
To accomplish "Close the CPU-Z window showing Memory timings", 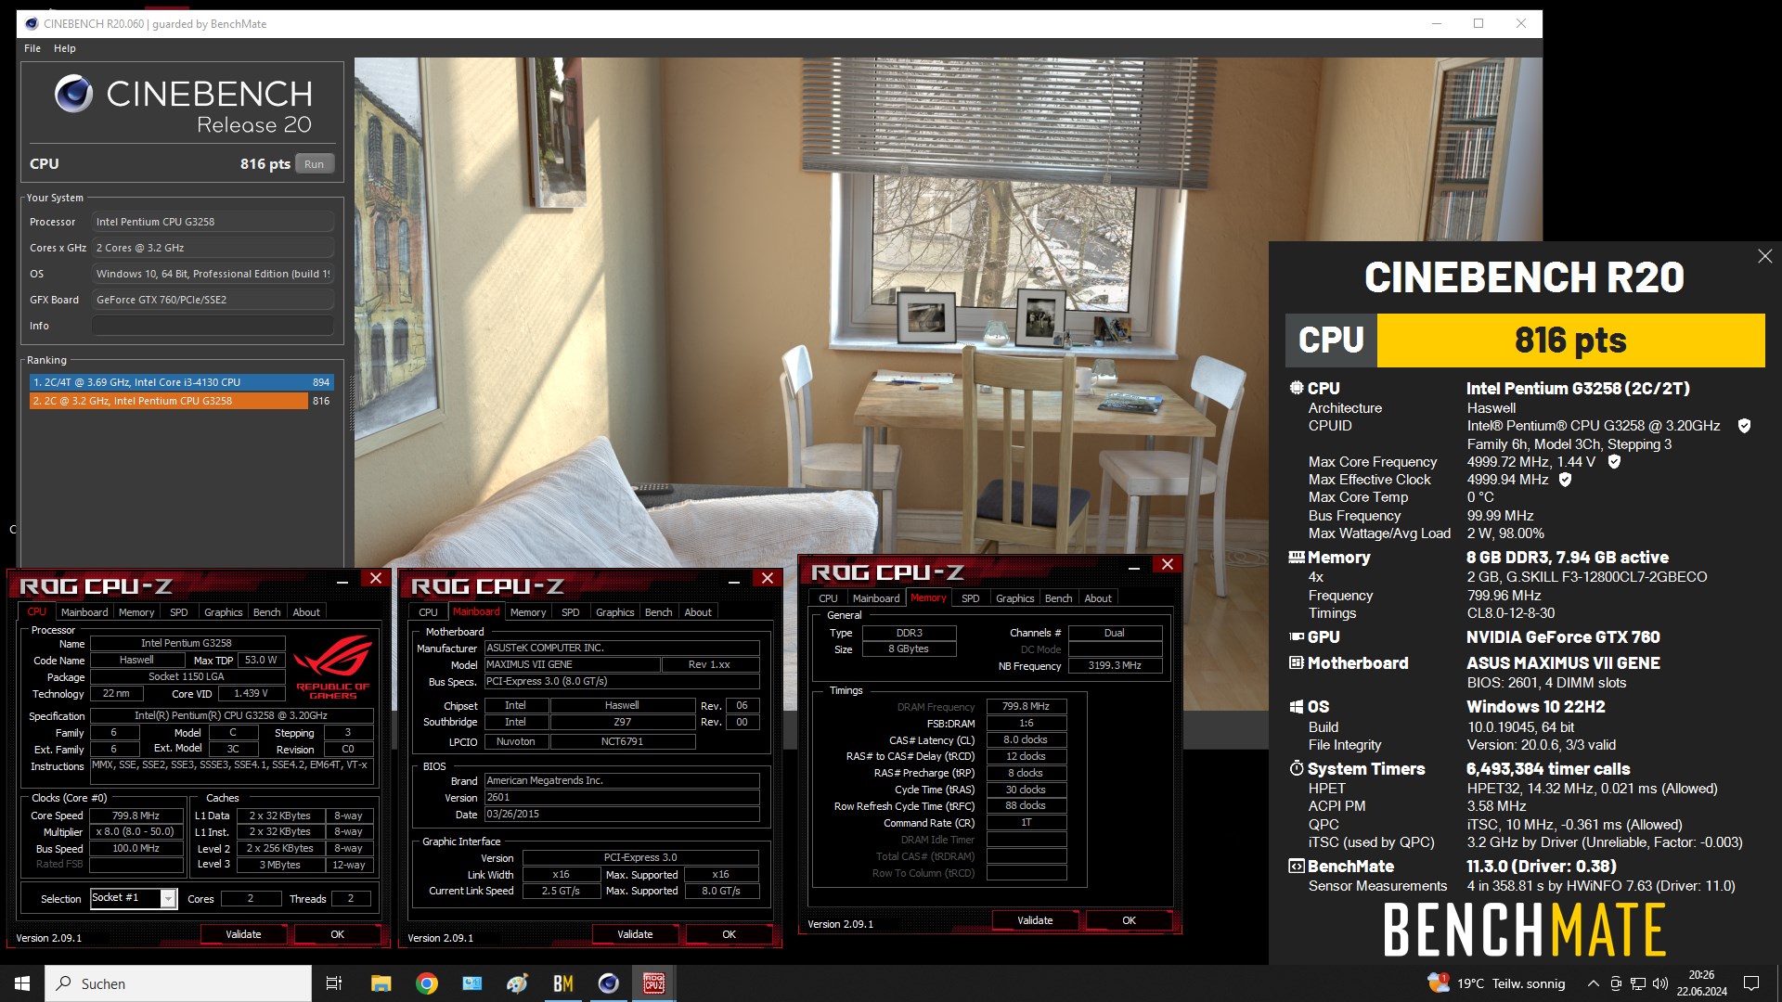I will [1168, 565].
